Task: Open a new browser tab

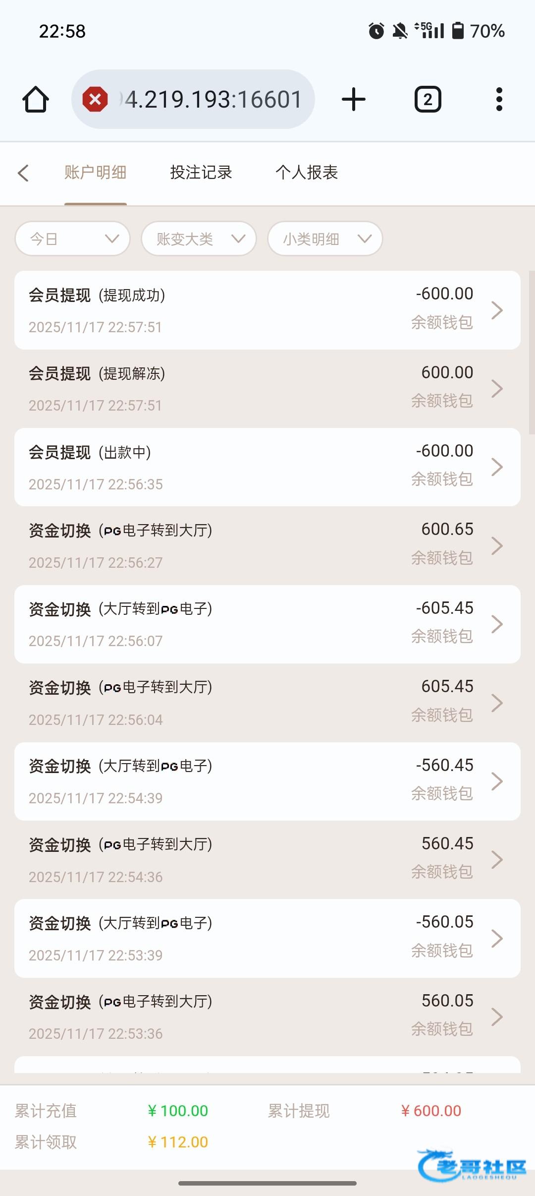Action: (x=354, y=99)
